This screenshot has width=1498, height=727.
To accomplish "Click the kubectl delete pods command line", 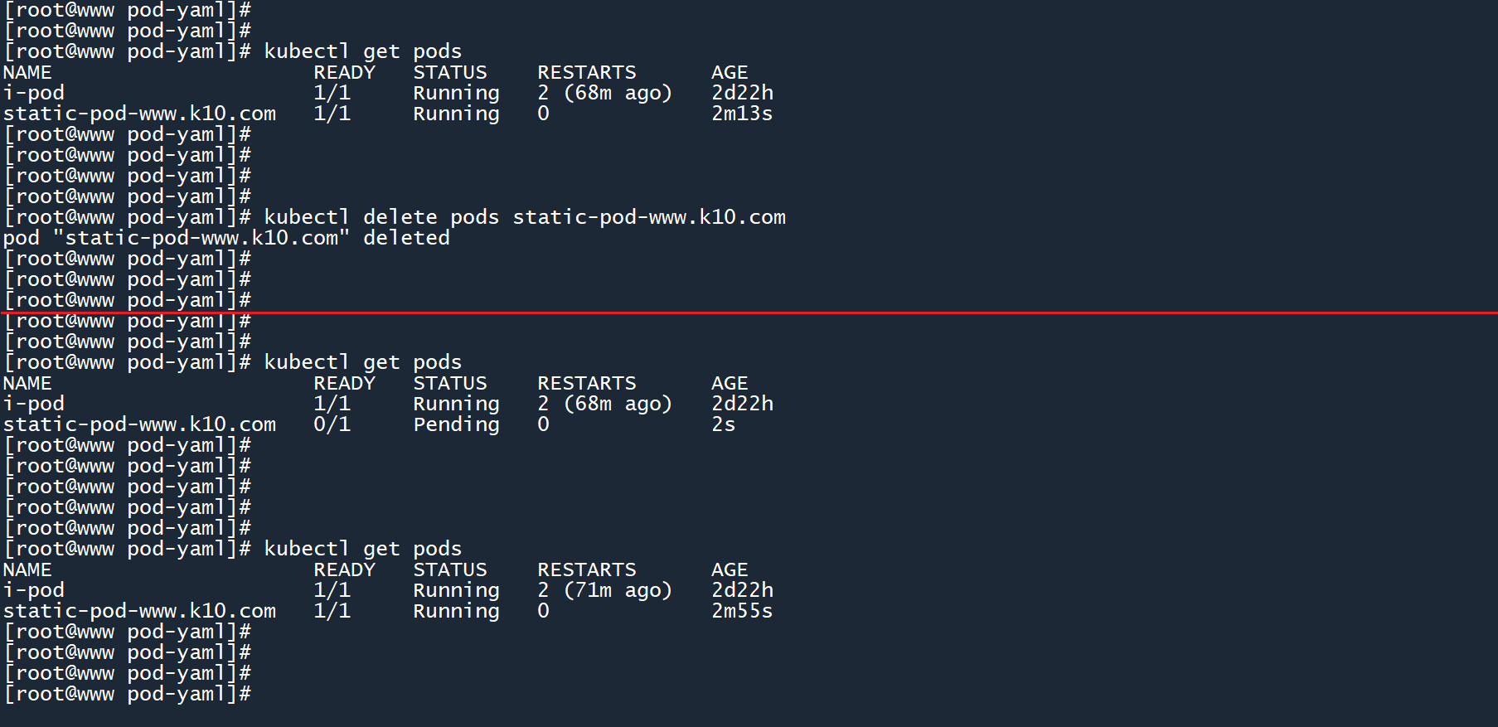I will (524, 217).
